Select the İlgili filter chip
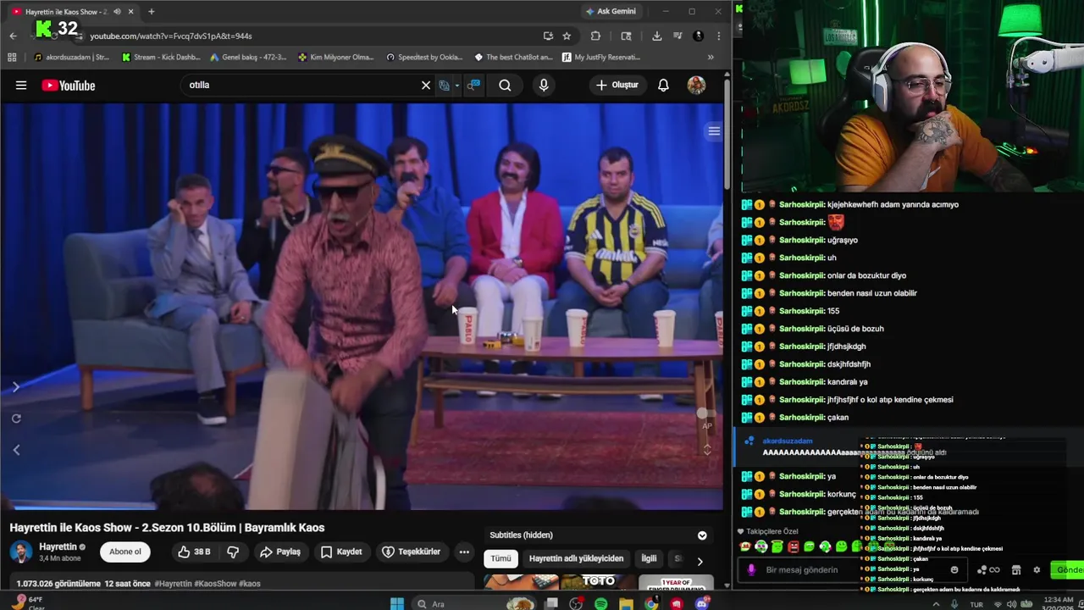 coord(649,558)
